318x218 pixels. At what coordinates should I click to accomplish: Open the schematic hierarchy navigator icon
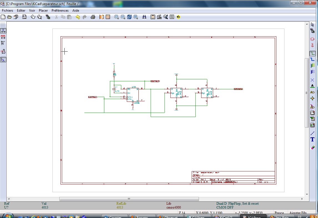point(48,17)
